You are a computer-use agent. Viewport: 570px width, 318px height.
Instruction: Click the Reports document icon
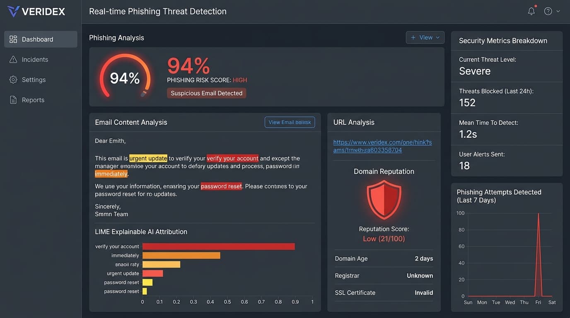pos(13,100)
